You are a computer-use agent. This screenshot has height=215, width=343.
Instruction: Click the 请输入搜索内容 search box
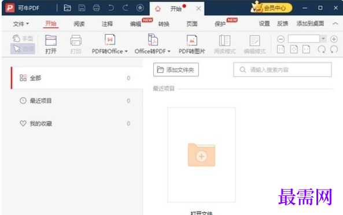coord(282,70)
